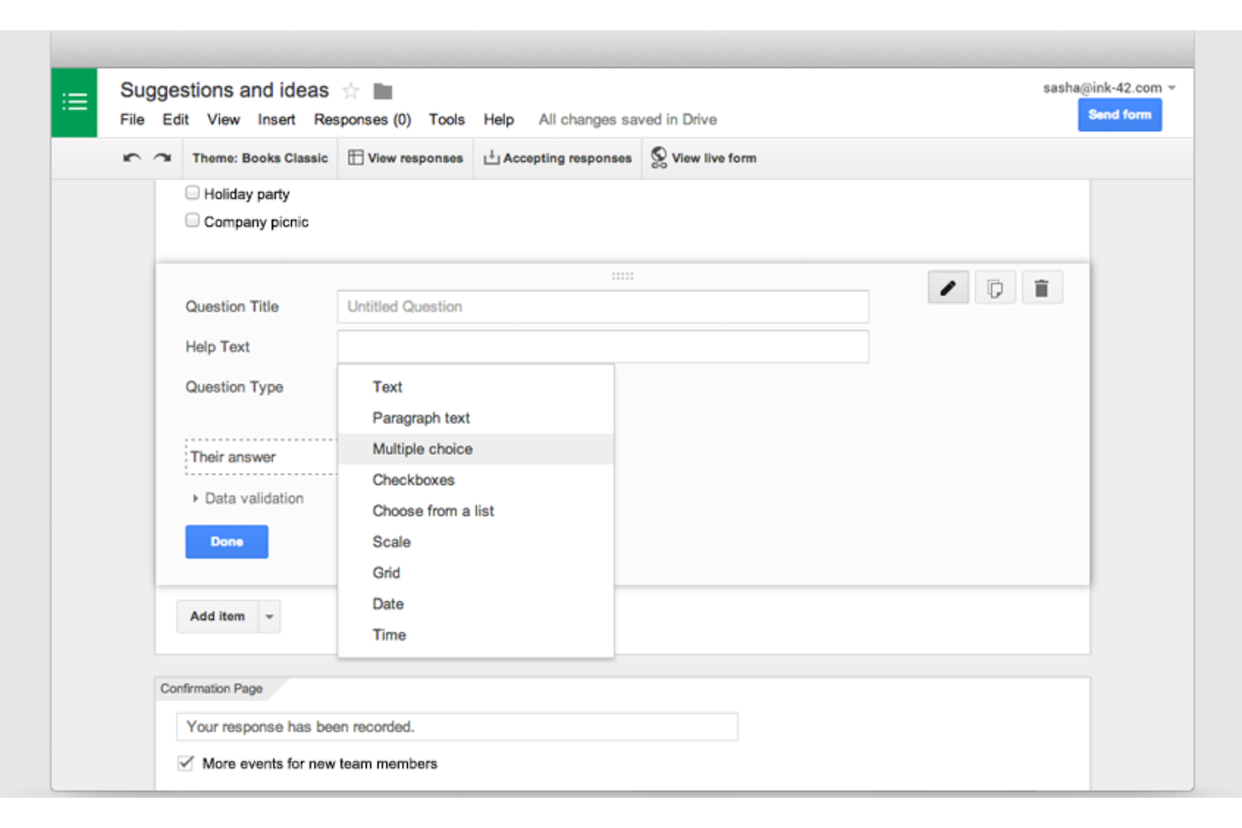Screen dimensions: 1242x828
Task: Click the redo arrow icon
Action: tap(159, 158)
